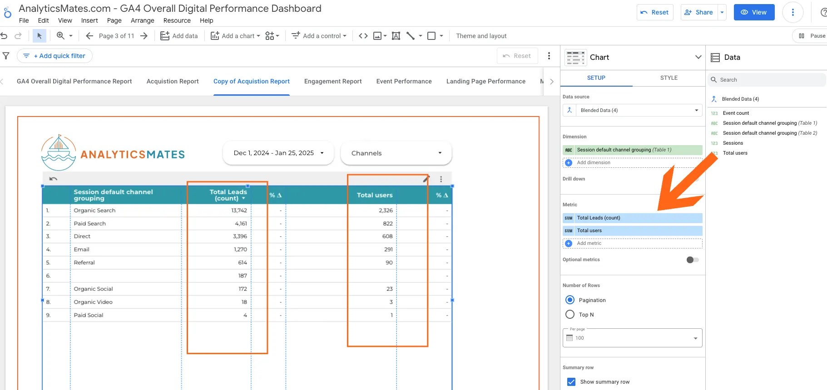Click the Add data button
Image resolution: width=827 pixels, height=390 pixels.
(179, 36)
